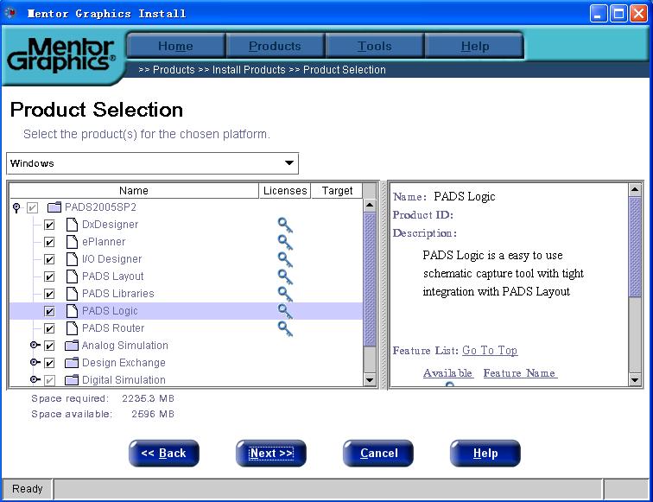Click the license key icon for ePlanner

285,243
